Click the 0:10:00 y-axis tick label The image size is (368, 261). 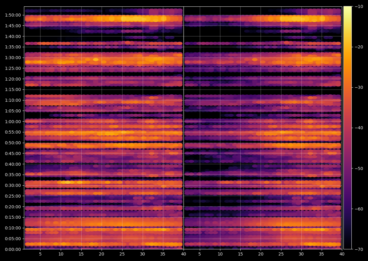pyautogui.click(x=13, y=228)
